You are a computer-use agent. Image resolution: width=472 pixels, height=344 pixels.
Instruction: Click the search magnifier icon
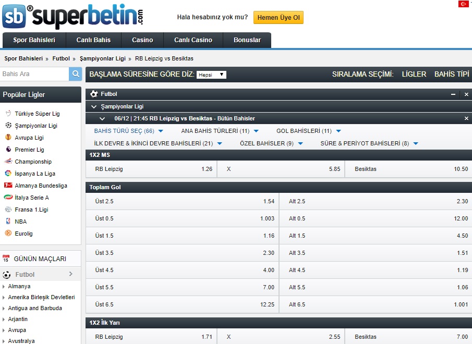76,74
